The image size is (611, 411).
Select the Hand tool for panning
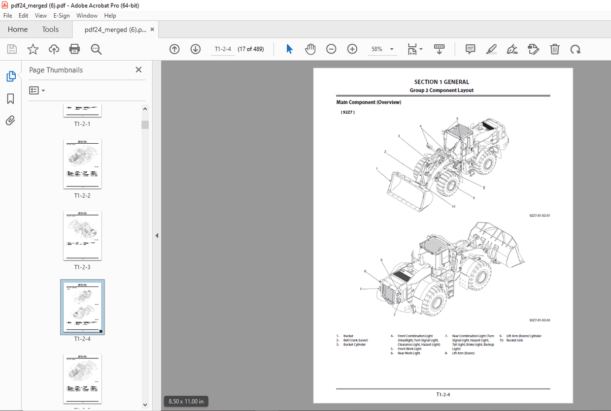pyautogui.click(x=310, y=49)
